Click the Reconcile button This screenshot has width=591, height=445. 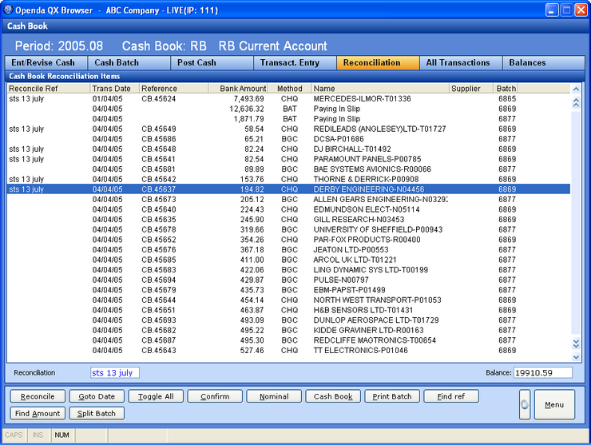tap(38, 396)
